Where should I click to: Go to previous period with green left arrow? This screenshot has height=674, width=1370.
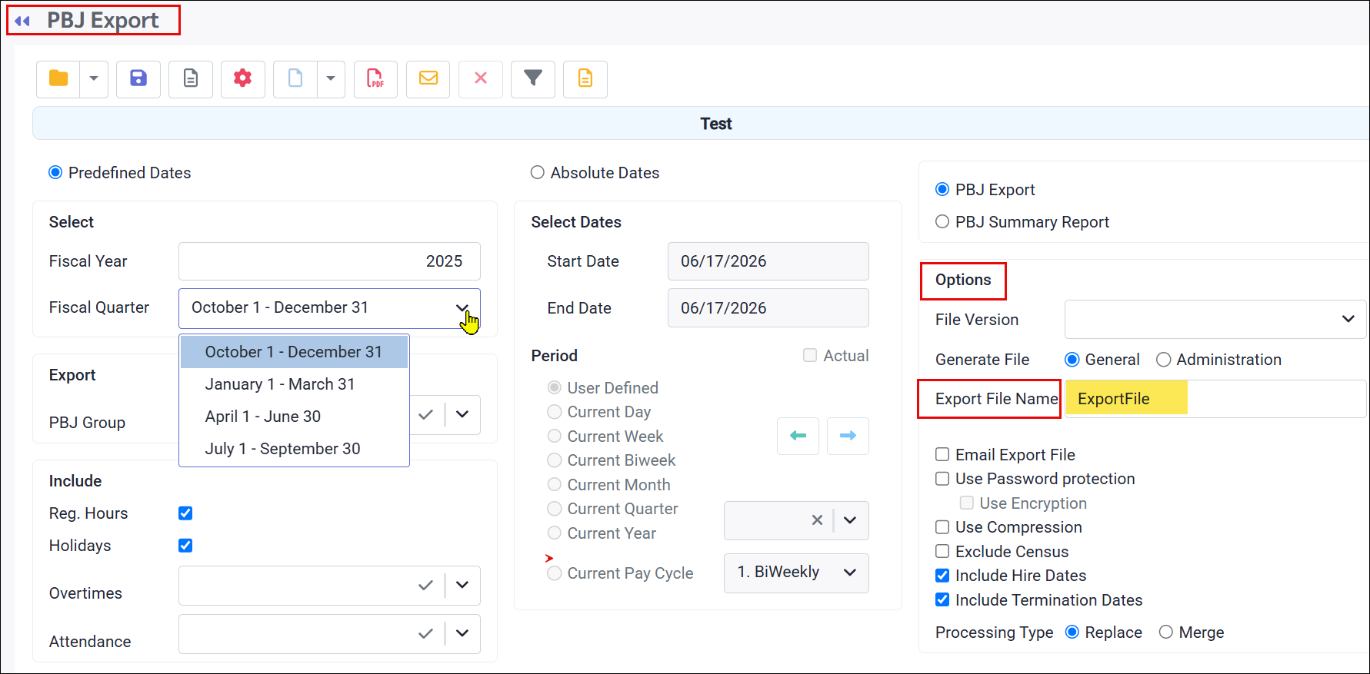point(798,436)
